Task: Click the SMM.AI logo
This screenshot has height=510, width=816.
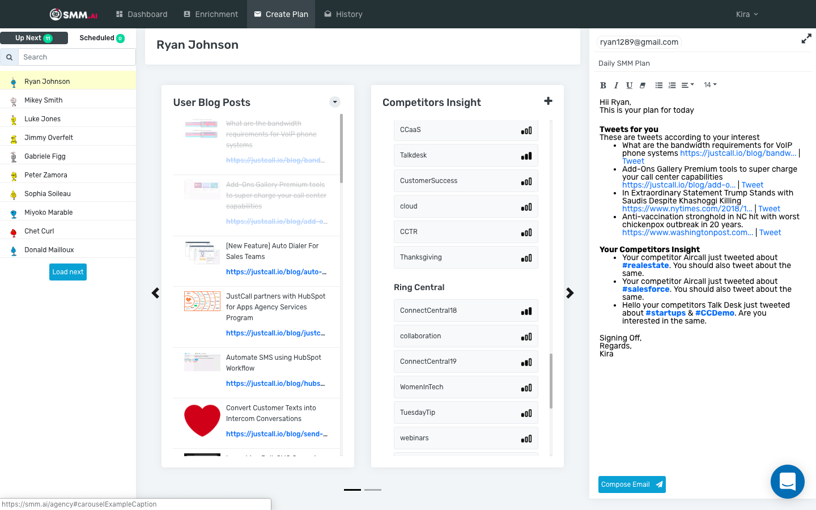Action: (74, 14)
